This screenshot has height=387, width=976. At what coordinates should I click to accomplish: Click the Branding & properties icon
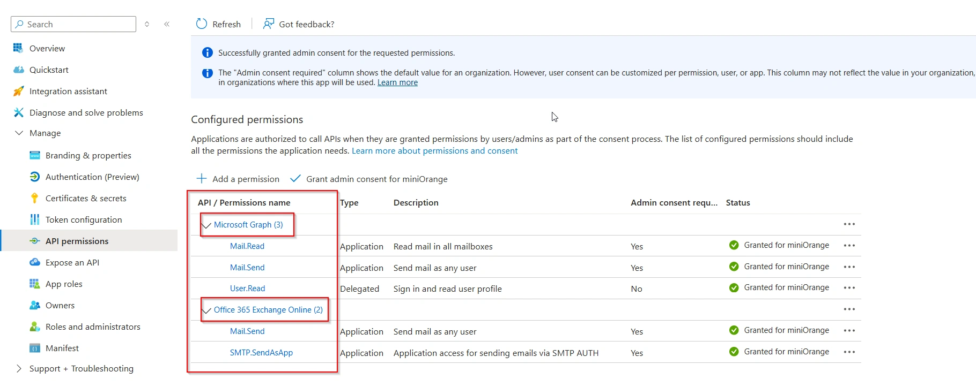click(x=35, y=155)
